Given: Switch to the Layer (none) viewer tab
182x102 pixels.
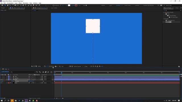Looking at the screenshot, I should pos(54,8).
